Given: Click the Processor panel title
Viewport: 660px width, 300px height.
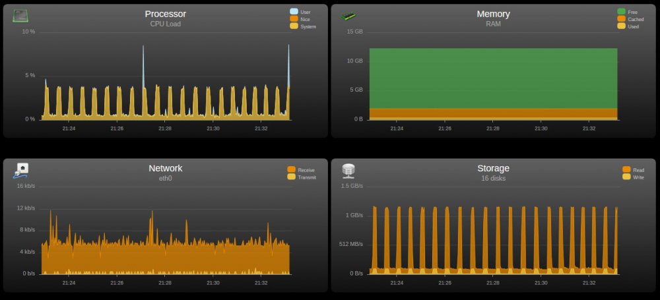Looking at the screenshot, I should (166, 14).
